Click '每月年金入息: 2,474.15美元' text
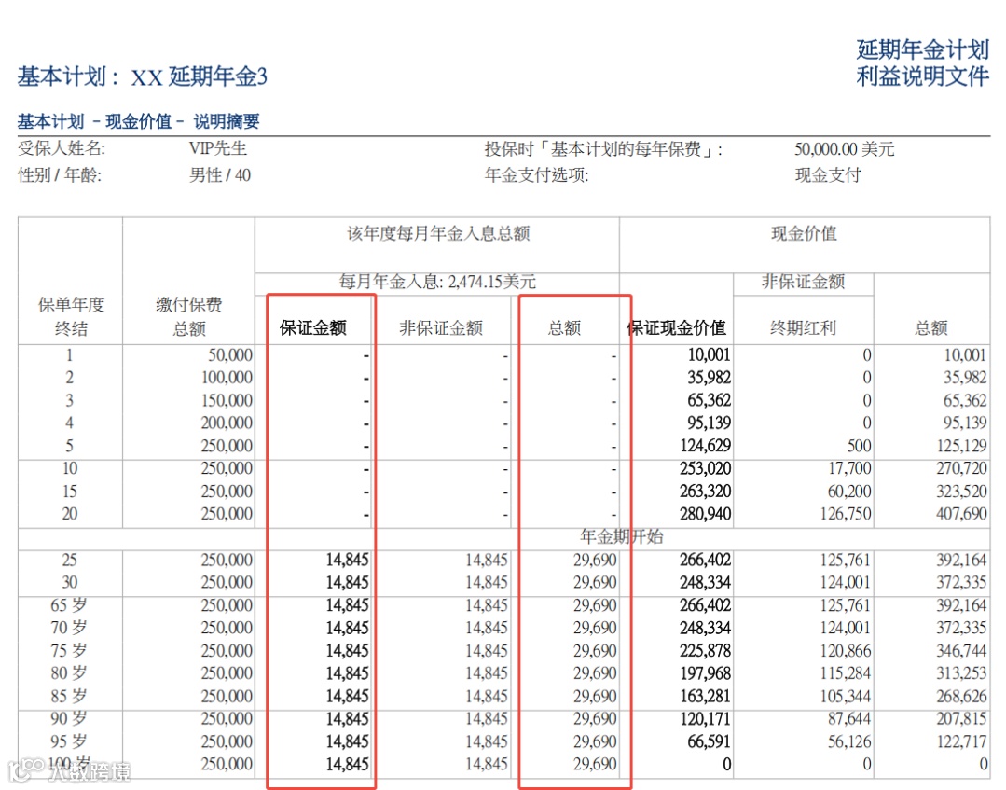This screenshot has width=1006, height=790. (x=437, y=281)
